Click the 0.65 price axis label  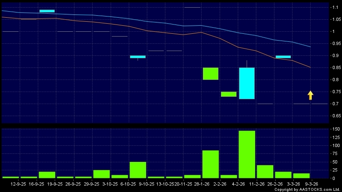tap(335, 116)
